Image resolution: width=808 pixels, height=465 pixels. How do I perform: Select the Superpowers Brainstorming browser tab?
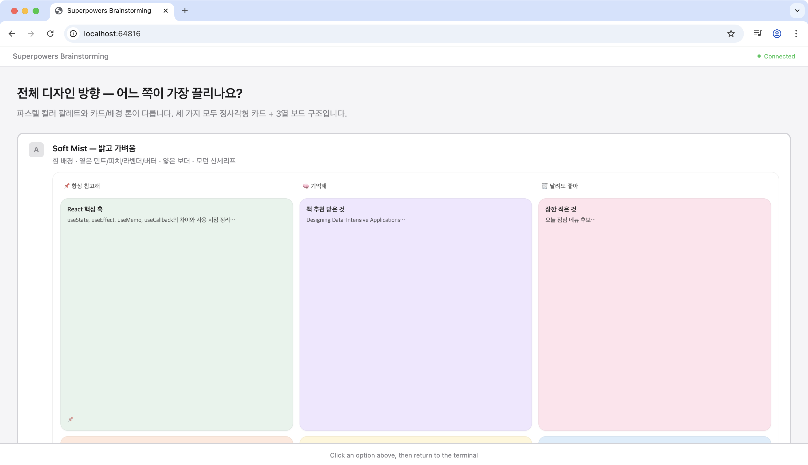click(112, 11)
